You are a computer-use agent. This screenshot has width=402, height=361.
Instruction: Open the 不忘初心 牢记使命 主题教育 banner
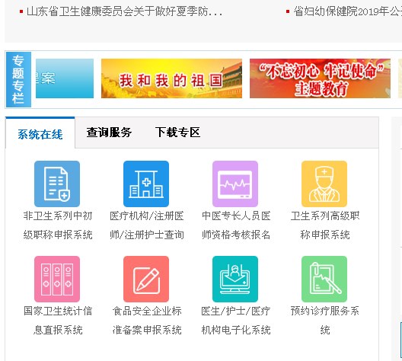pyautogui.click(x=320, y=78)
